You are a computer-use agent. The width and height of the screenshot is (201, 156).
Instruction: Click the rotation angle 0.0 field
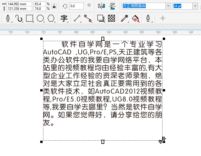[76, 6]
